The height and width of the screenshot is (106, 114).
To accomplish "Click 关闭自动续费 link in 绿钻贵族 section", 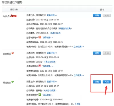I will pos(49,90).
